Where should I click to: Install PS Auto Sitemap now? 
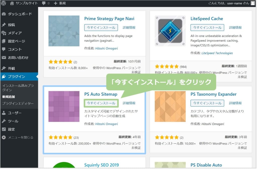[x=101, y=103]
